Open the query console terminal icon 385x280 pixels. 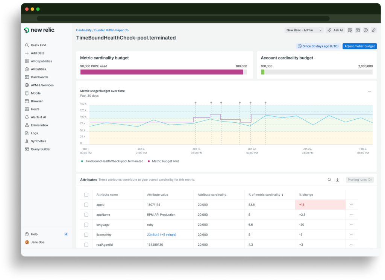coord(358,30)
